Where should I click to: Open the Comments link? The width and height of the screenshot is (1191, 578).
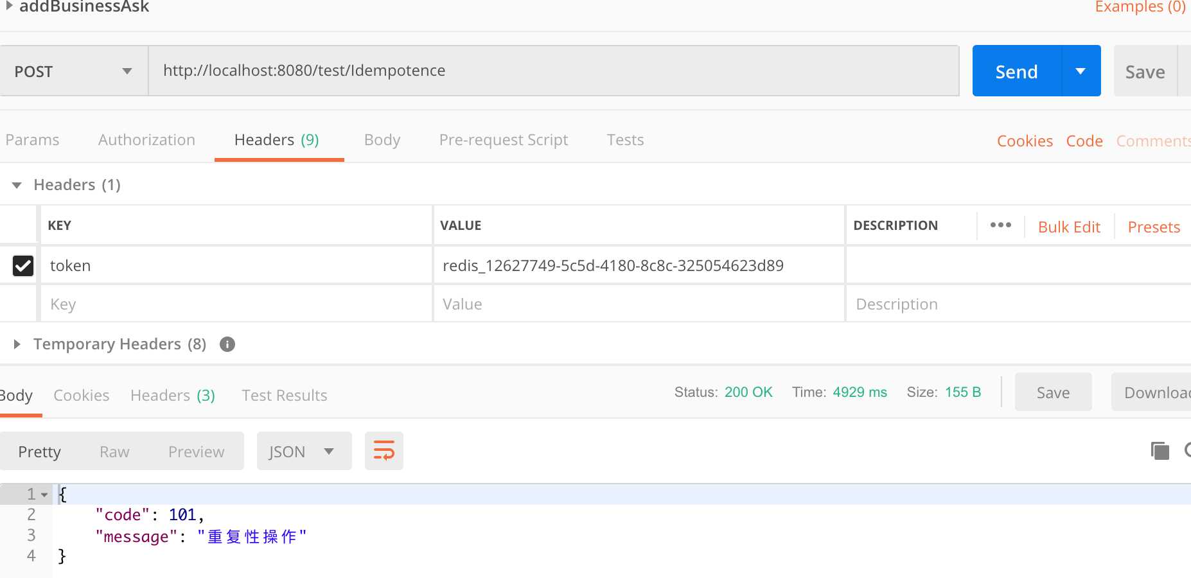[1154, 141]
